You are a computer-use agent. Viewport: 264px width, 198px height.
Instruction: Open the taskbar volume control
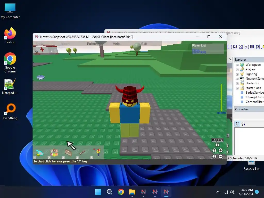[232, 192]
